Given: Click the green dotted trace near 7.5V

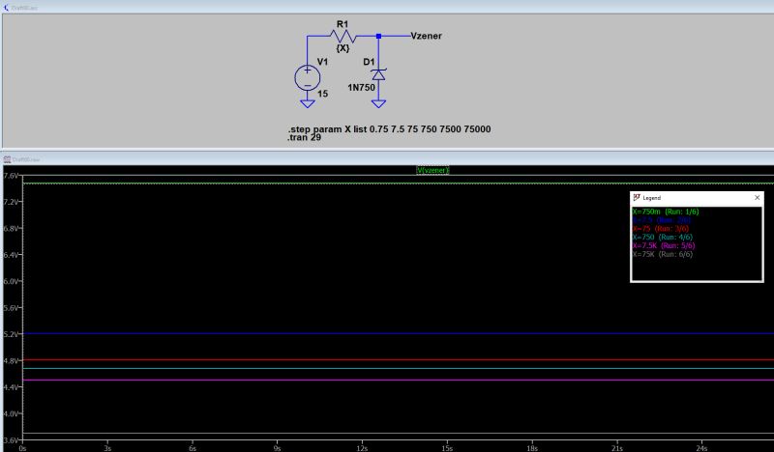Looking at the screenshot, I should 398,184.
